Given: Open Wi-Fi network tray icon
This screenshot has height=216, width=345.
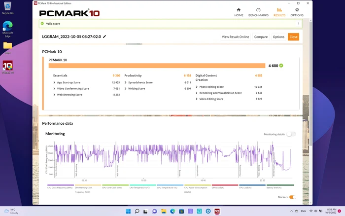Looking at the screenshot, I should (311, 211).
